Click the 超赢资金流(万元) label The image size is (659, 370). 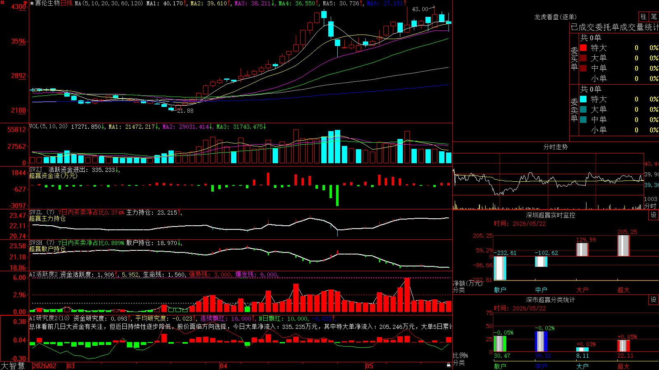(x=53, y=176)
